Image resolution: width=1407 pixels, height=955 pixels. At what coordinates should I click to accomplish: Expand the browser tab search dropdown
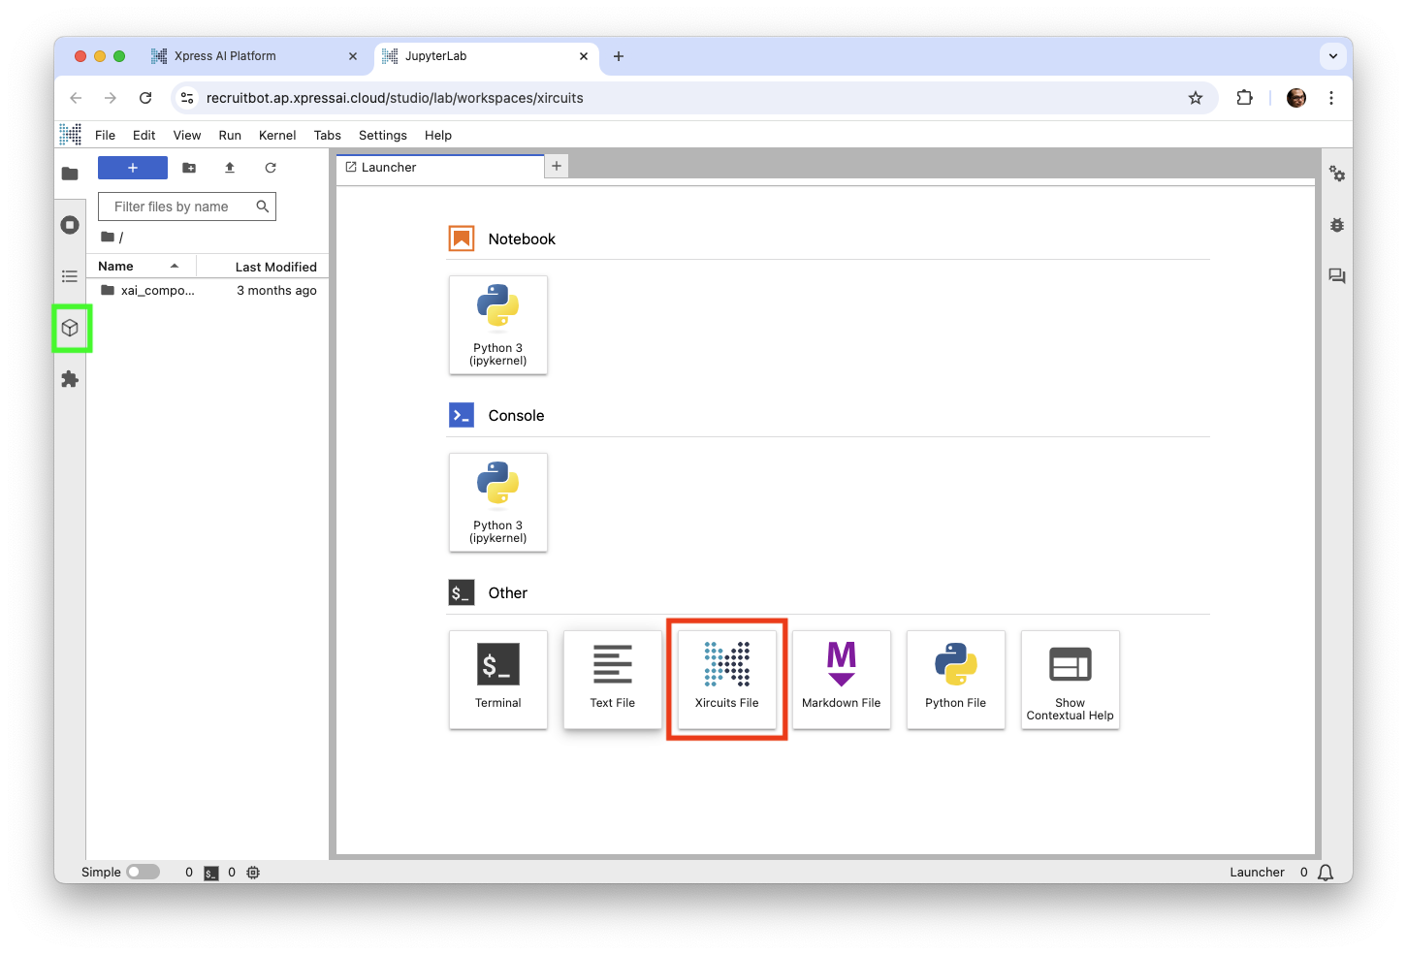[x=1333, y=56]
